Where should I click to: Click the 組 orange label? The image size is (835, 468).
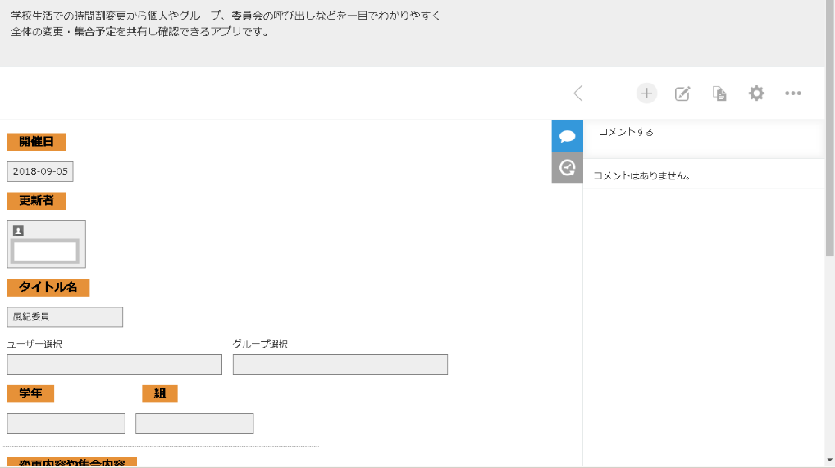160,393
